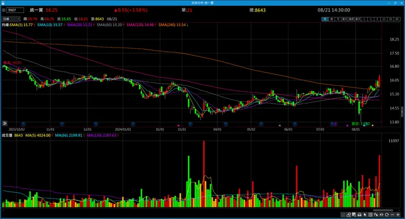Image resolution: width=405 pixels, height=219 pixels.
Task: Click the column layout icon in bottom toolbar
Action: click(x=371, y=215)
